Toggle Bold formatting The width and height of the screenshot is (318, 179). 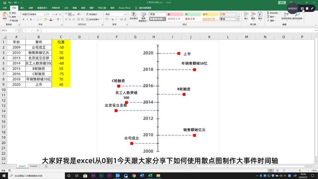pos(23,19)
